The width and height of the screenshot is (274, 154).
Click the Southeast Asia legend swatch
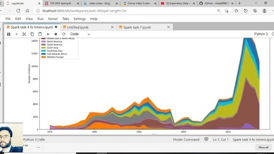point(44,51)
